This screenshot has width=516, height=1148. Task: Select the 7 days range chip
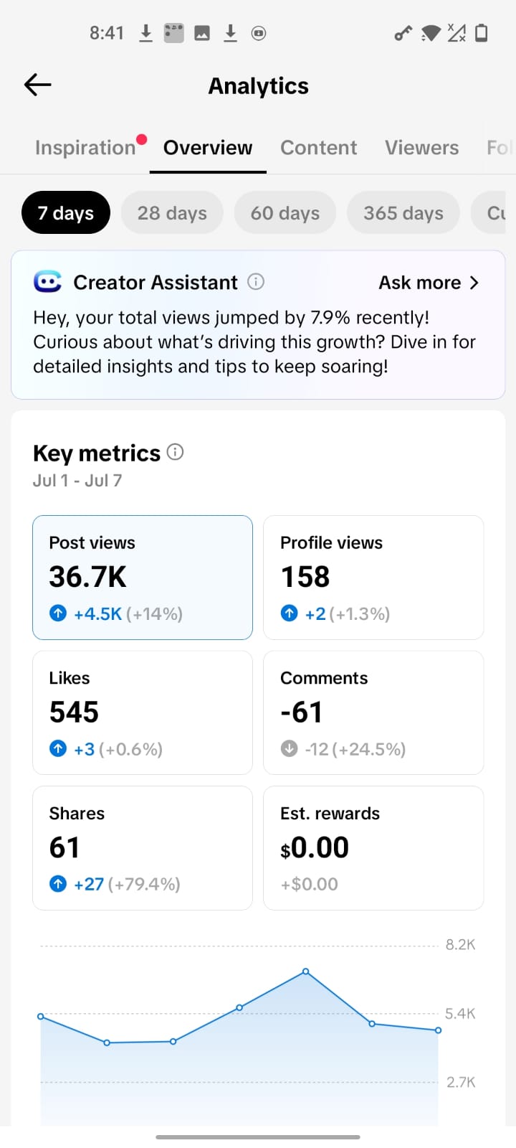click(x=66, y=213)
